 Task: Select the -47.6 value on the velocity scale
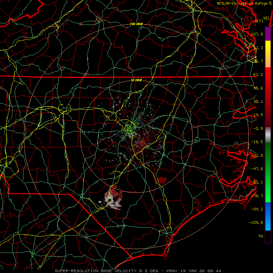click(x=257, y=169)
